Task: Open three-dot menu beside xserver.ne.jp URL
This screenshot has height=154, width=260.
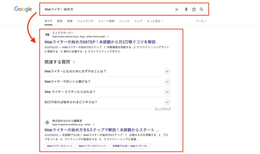Action: [x=108, y=37]
